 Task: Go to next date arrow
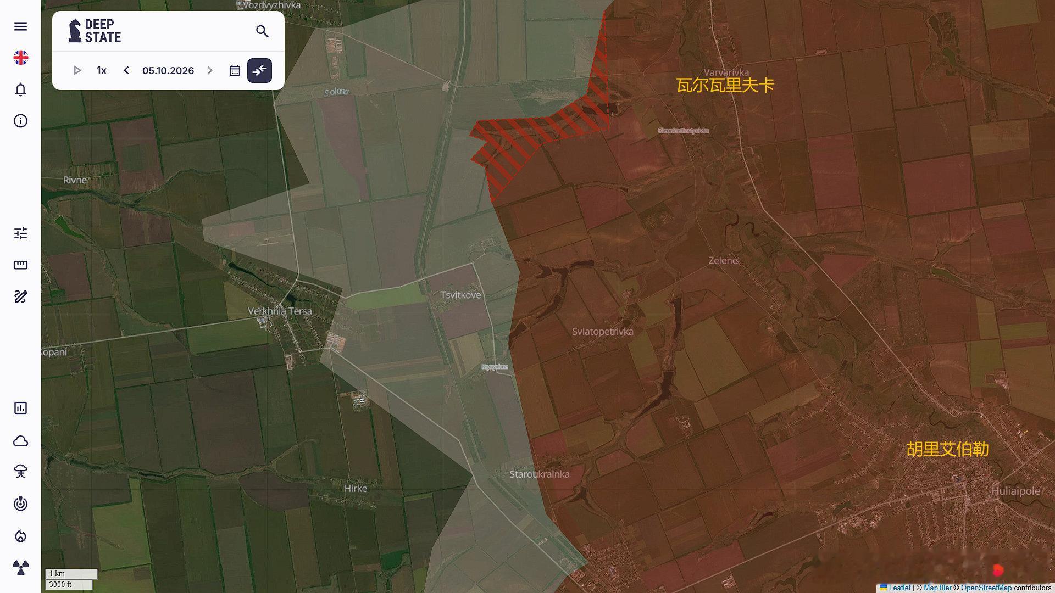click(x=210, y=70)
